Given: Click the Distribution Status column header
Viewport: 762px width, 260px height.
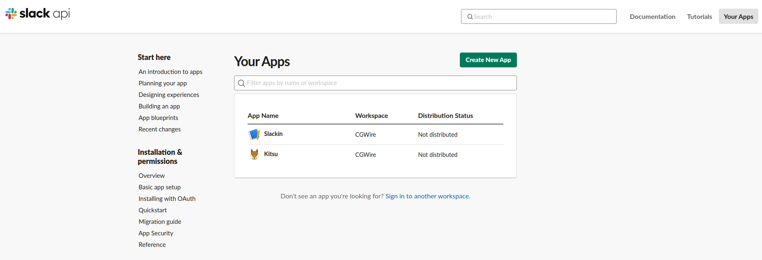Looking at the screenshot, I should 445,116.
